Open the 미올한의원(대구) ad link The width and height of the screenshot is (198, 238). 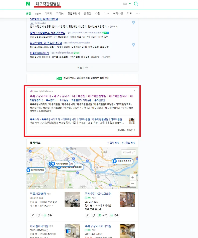click(x=39, y=53)
